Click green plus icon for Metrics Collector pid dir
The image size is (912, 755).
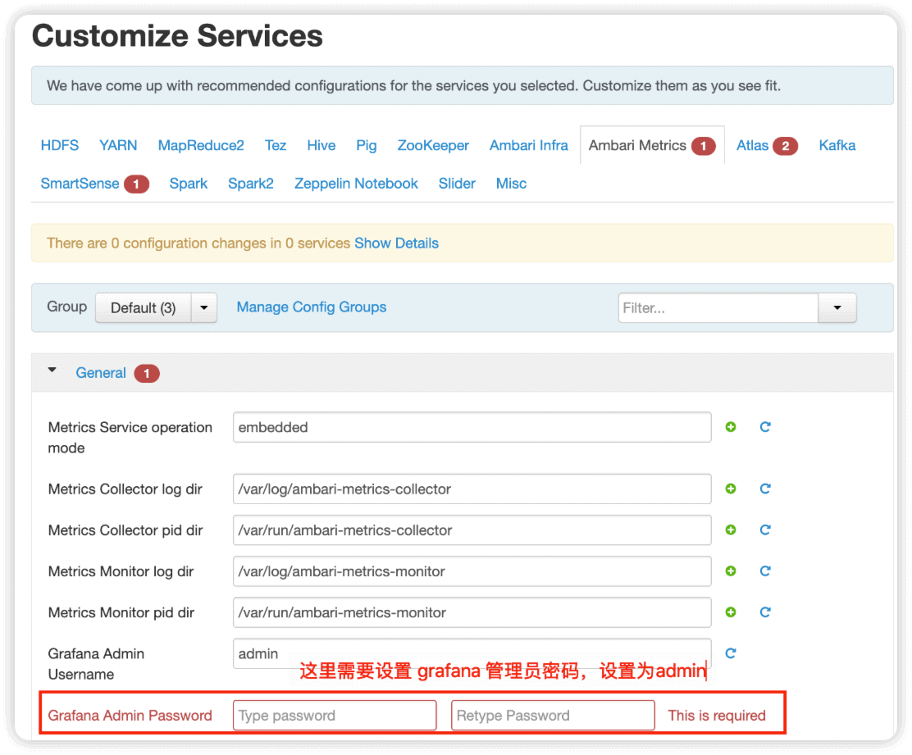[x=731, y=530]
